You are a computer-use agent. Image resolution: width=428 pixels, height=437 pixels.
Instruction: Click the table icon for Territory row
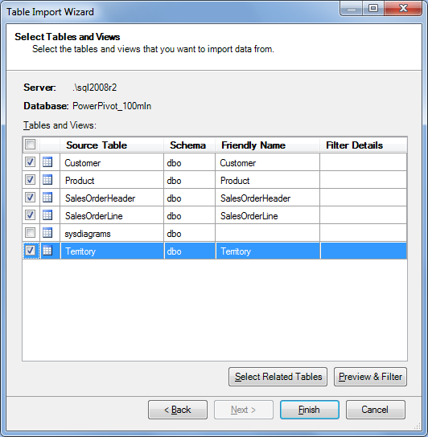point(47,251)
